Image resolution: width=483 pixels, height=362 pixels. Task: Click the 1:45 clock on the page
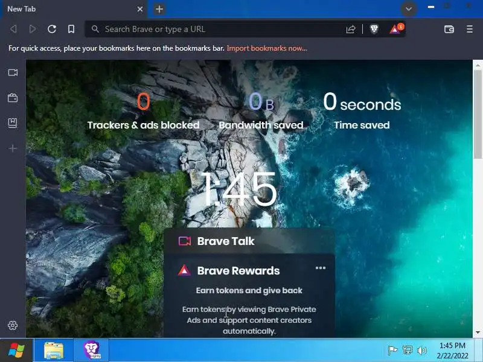(x=239, y=189)
